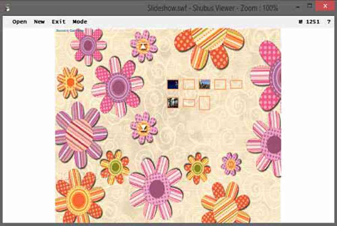The height and width of the screenshot is (226, 337).
Task: Click the New menu item
Action: pos(39,22)
